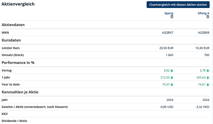This screenshot has width=213, height=124.
Task: Click green arrow next to 212,50
Action: point(172,78)
